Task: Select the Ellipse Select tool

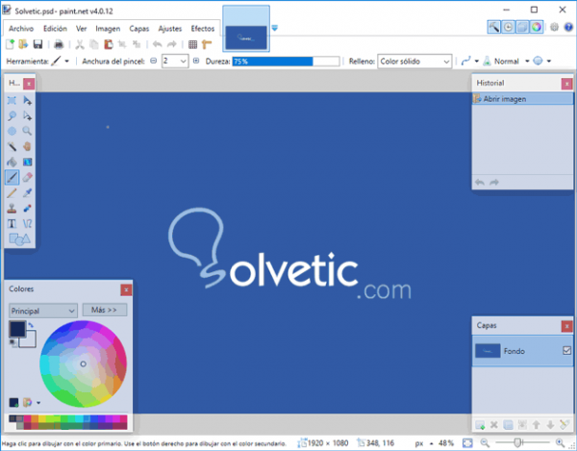Action: [12, 131]
